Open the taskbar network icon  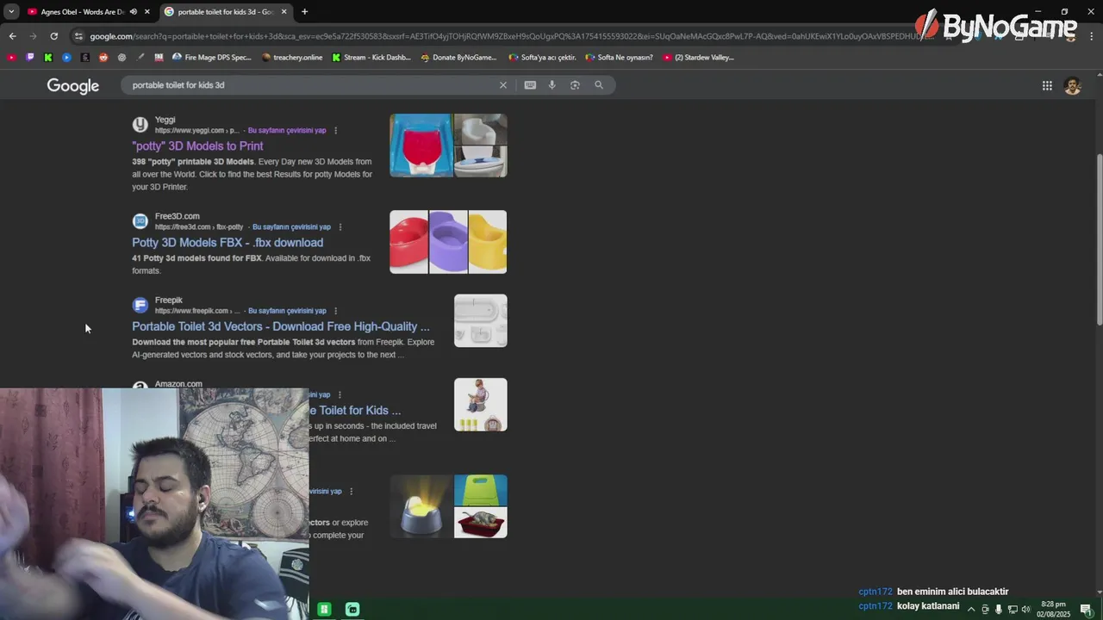tap(1013, 610)
